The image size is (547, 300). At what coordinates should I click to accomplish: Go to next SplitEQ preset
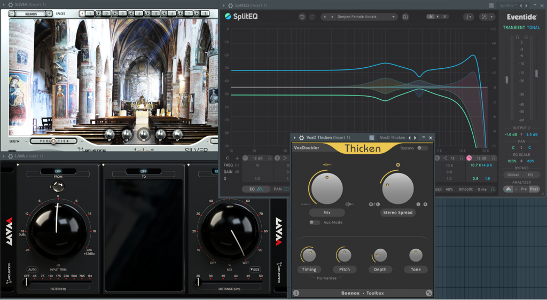click(332, 17)
